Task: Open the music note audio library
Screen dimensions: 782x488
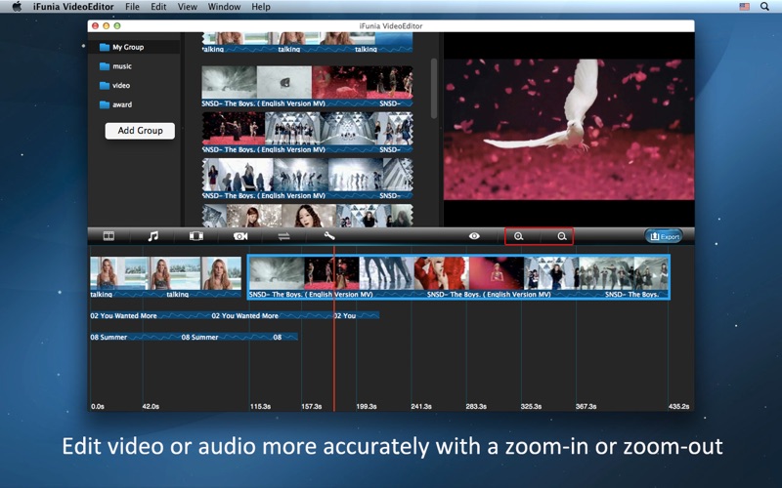Action: coord(153,236)
